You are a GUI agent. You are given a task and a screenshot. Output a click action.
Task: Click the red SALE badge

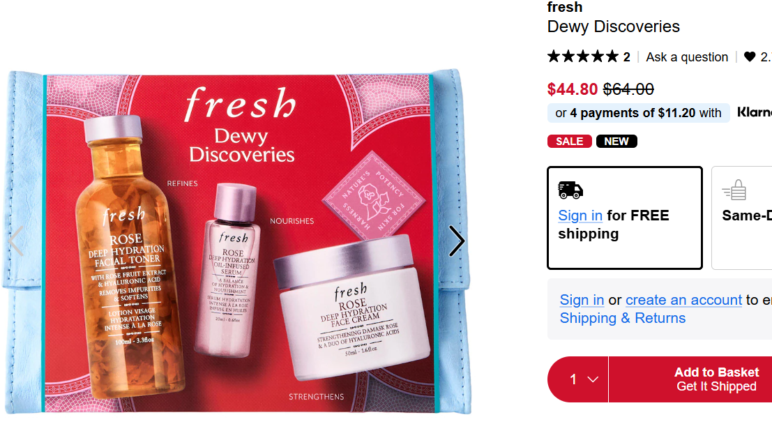click(x=570, y=142)
